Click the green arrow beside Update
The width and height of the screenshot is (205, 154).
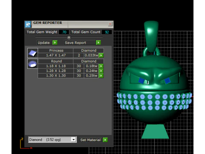point(55,42)
